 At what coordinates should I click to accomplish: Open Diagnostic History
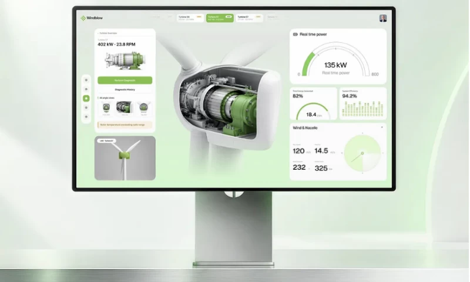coord(125,90)
